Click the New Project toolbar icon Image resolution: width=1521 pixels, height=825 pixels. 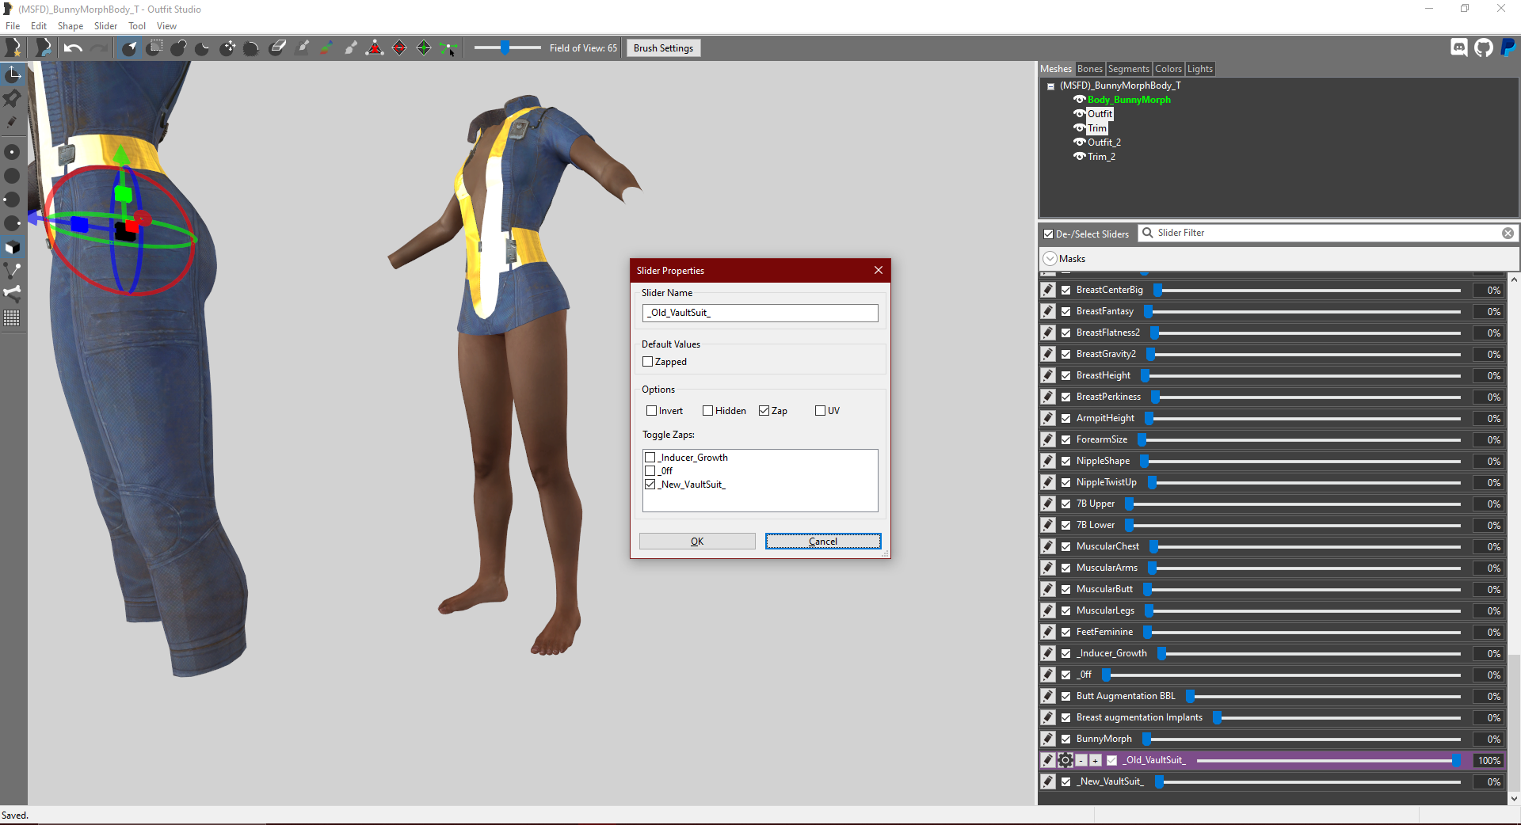(13, 48)
